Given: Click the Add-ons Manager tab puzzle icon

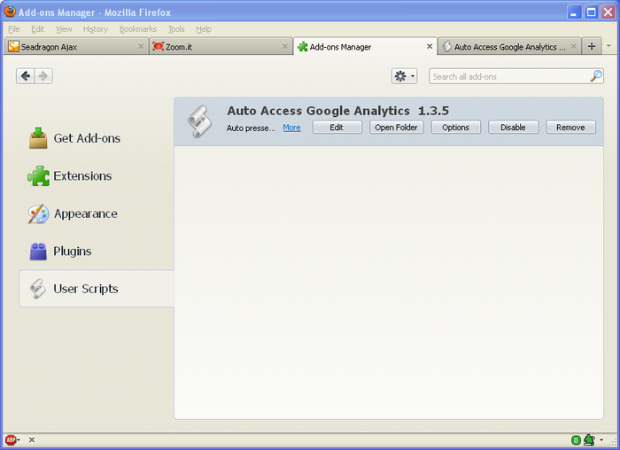Looking at the screenshot, I should (x=303, y=47).
